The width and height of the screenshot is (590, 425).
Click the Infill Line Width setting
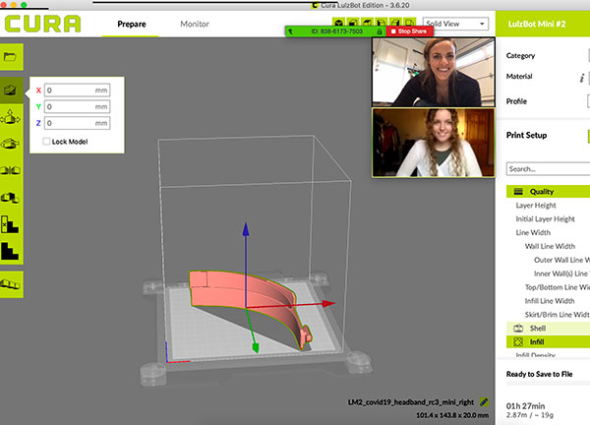tap(550, 301)
